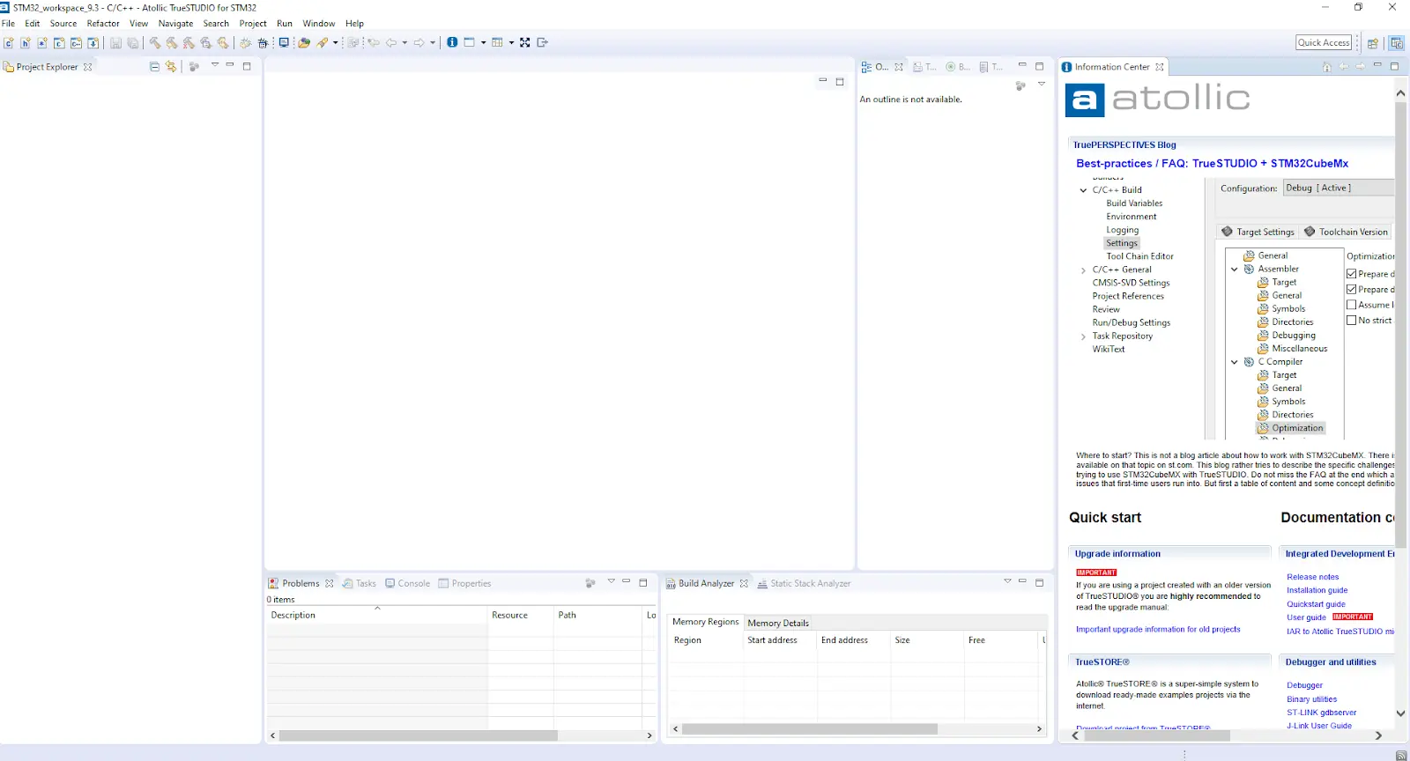Screen dimensions: 1410x761
Task: Collapse the C Compiler tree node
Action: pyautogui.click(x=1235, y=362)
